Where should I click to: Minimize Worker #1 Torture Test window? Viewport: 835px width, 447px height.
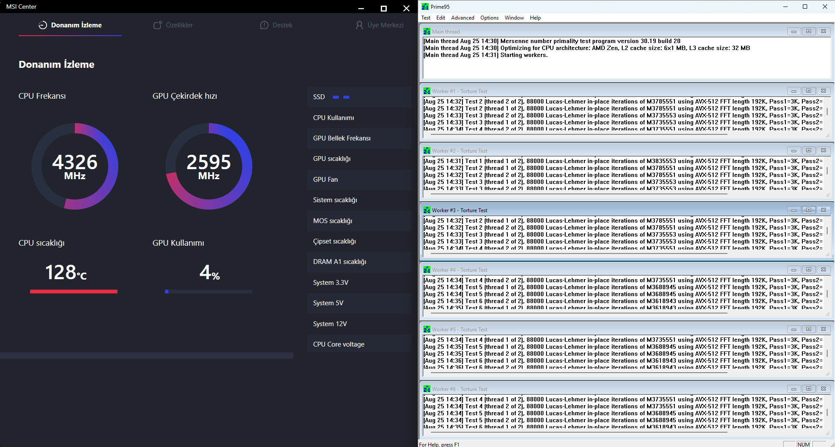794,91
